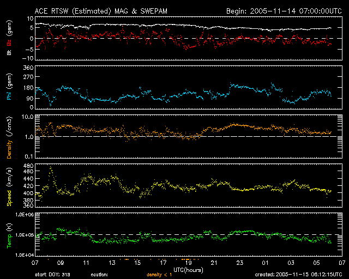Click the '09' hour tick label
Image resolution: width=349 pixels, height=279 pixels.
[x=61, y=263]
